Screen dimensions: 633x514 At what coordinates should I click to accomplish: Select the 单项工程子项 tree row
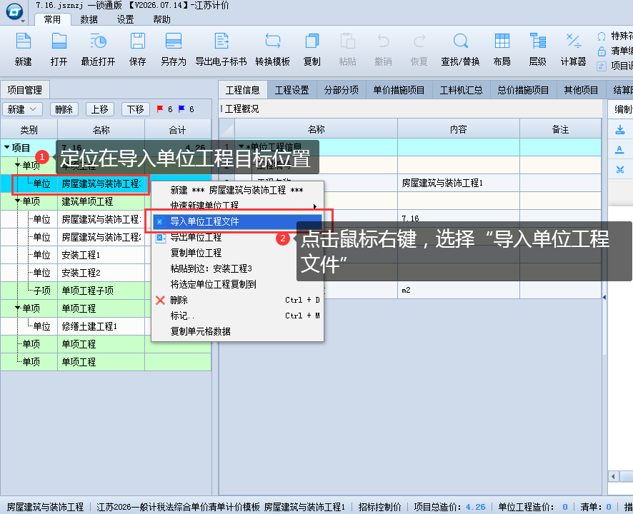(106, 291)
